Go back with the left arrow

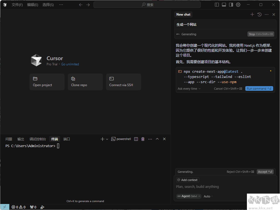[81, 5]
